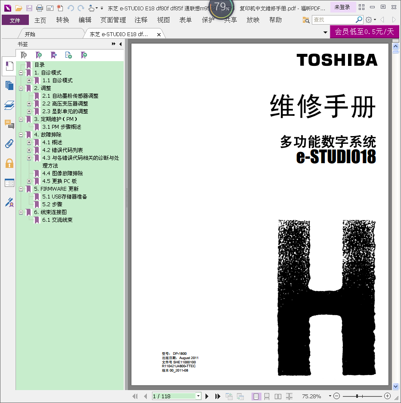Add a new bookmark icon
Screen dimensions: 401x403
point(39,55)
